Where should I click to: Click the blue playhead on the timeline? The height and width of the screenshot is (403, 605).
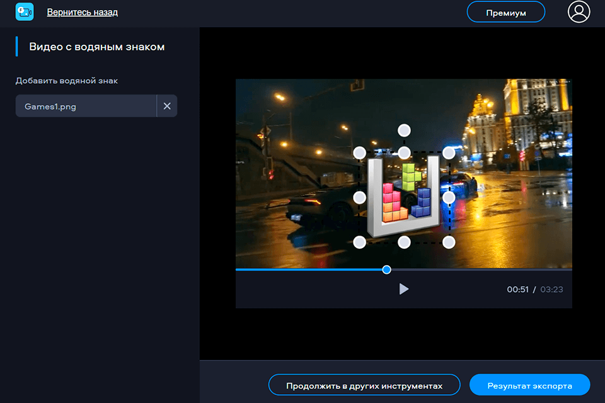[x=386, y=270]
